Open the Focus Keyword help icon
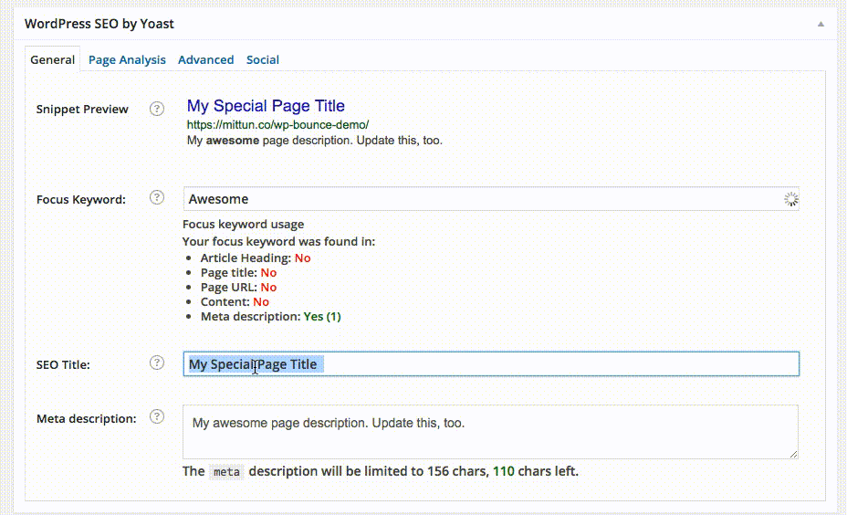The image size is (847, 515). click(157, 197)
